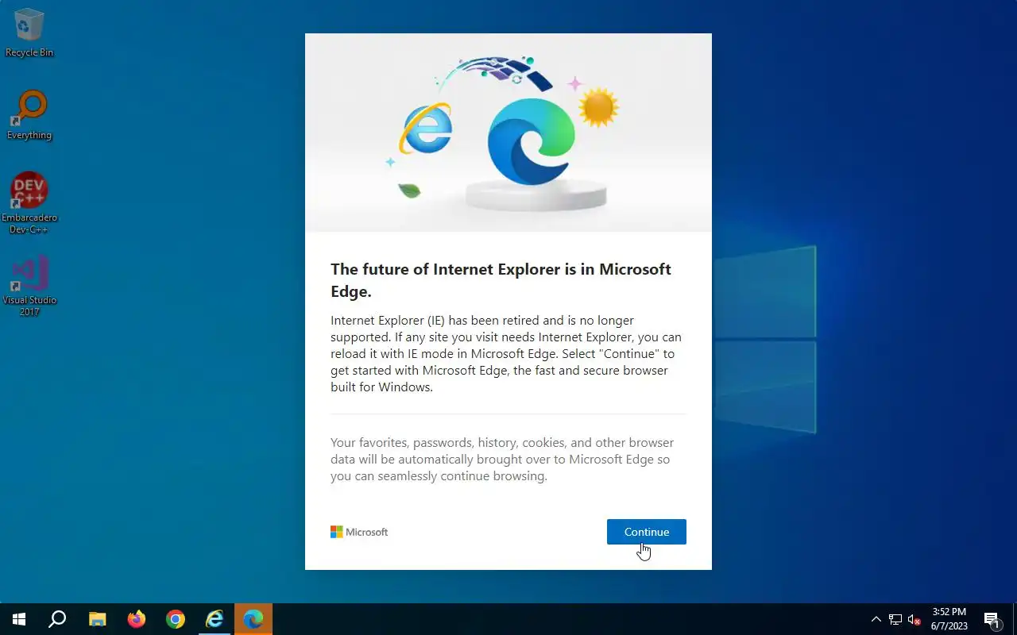Show hidden system tray icons

876,619
